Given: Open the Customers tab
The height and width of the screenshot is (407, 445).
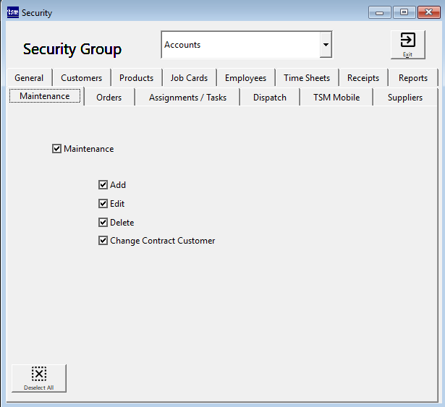Looking at the screenshot, I should (81, 78).
